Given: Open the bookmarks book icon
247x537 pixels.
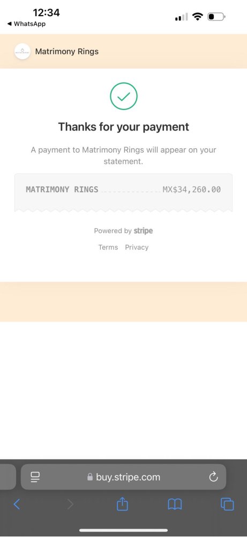Looking at the screenshot, I should point(175,504).
